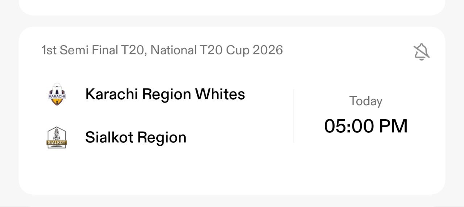Screen dimensions: 464x207
Task: Click the 05:00 PM match start time
Action: (365, 126)
